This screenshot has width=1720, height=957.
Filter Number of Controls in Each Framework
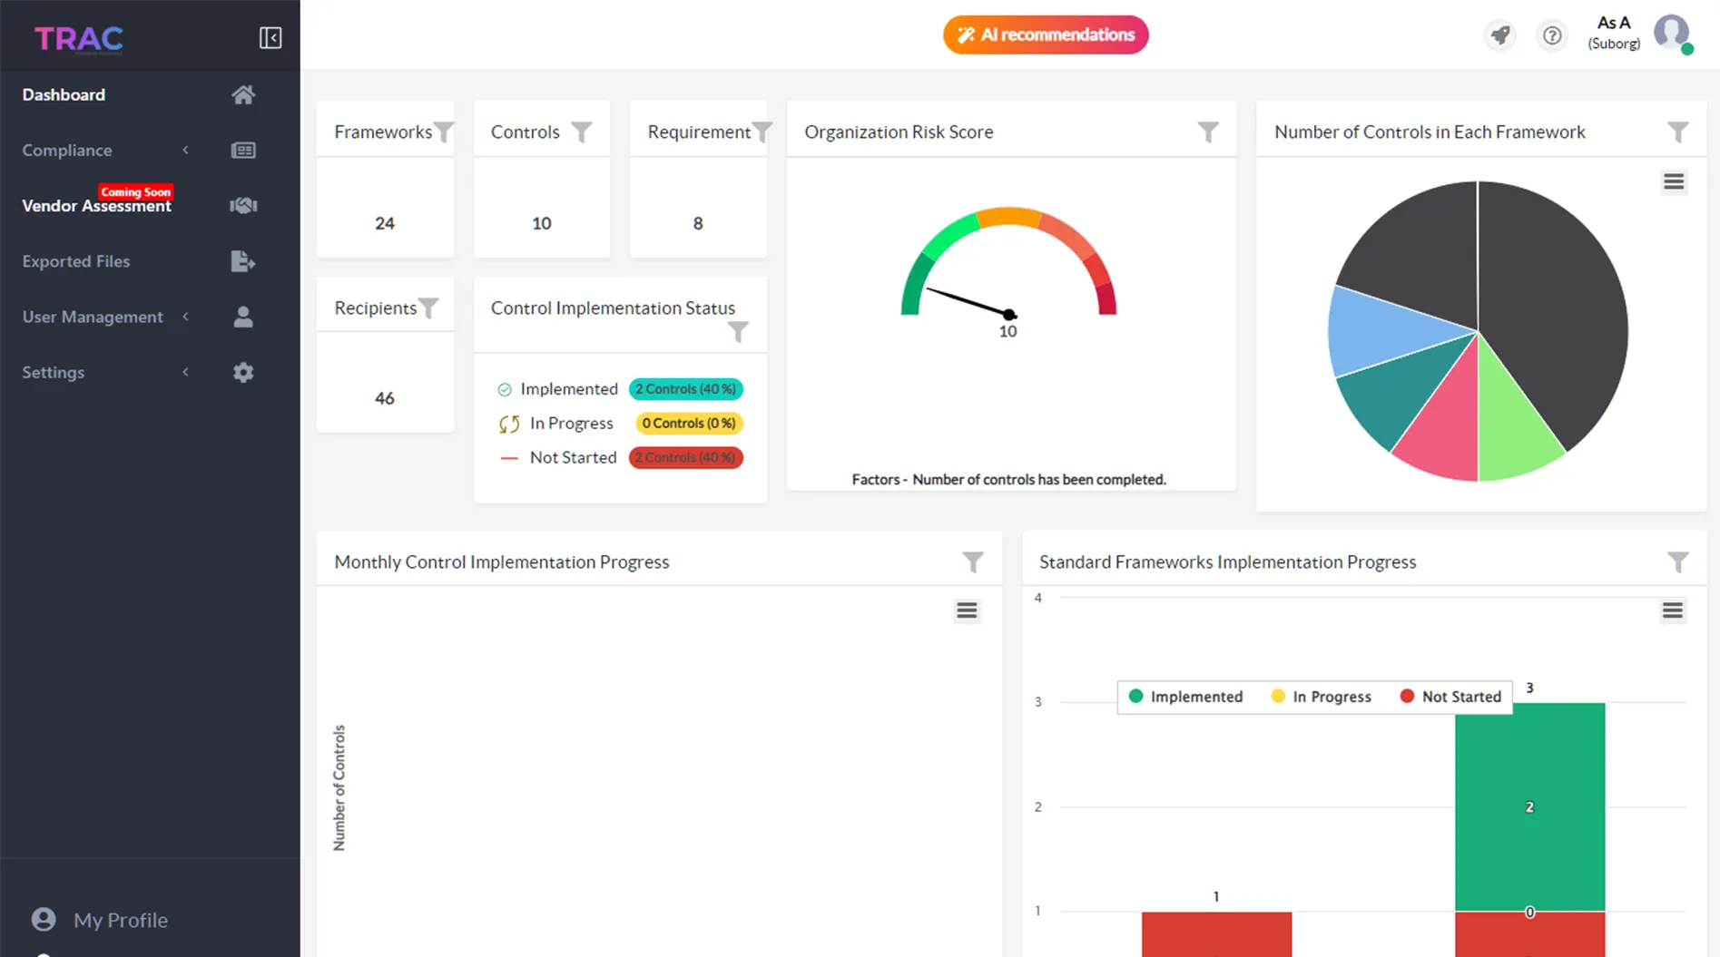coord(1678,132)
